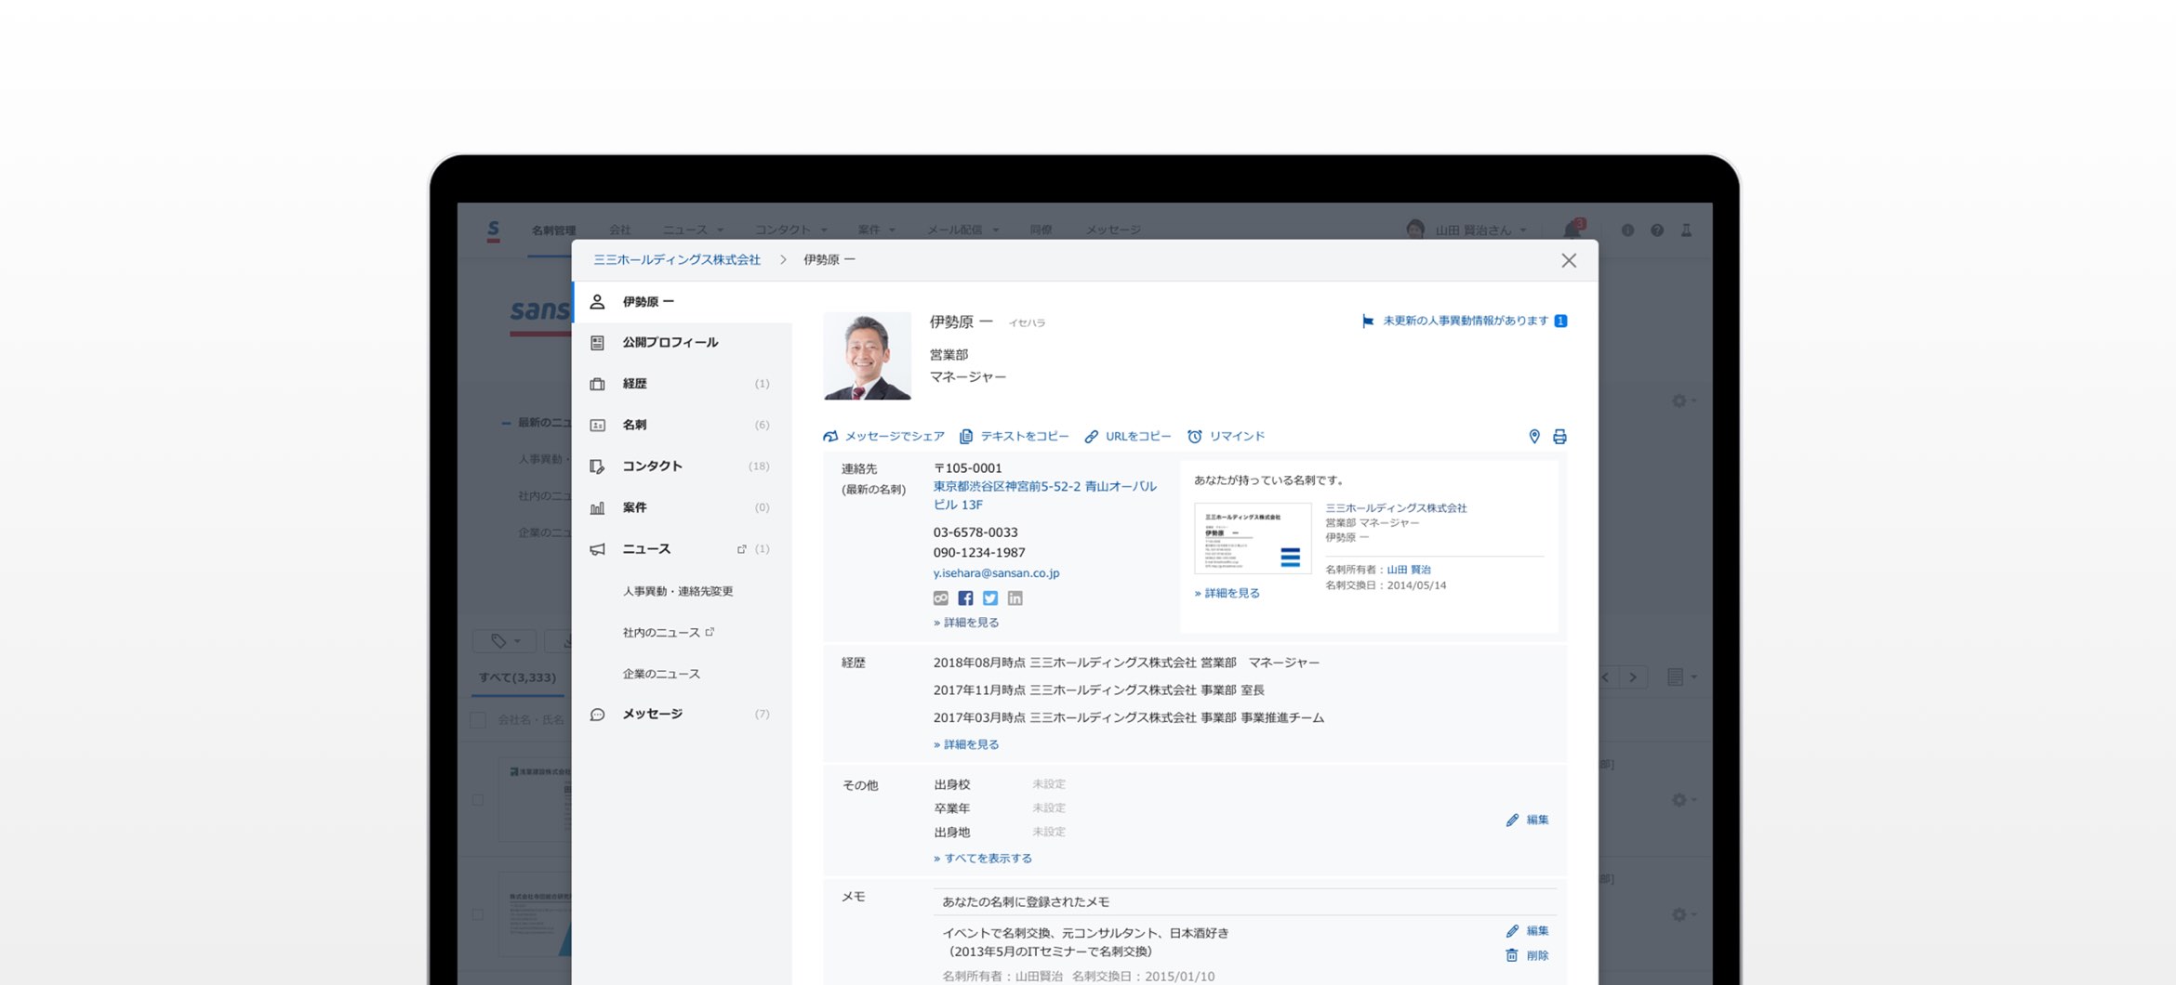2176x985 pixels.
Task: Click the テキストをコピー copy icon
Action: point(967,436)
